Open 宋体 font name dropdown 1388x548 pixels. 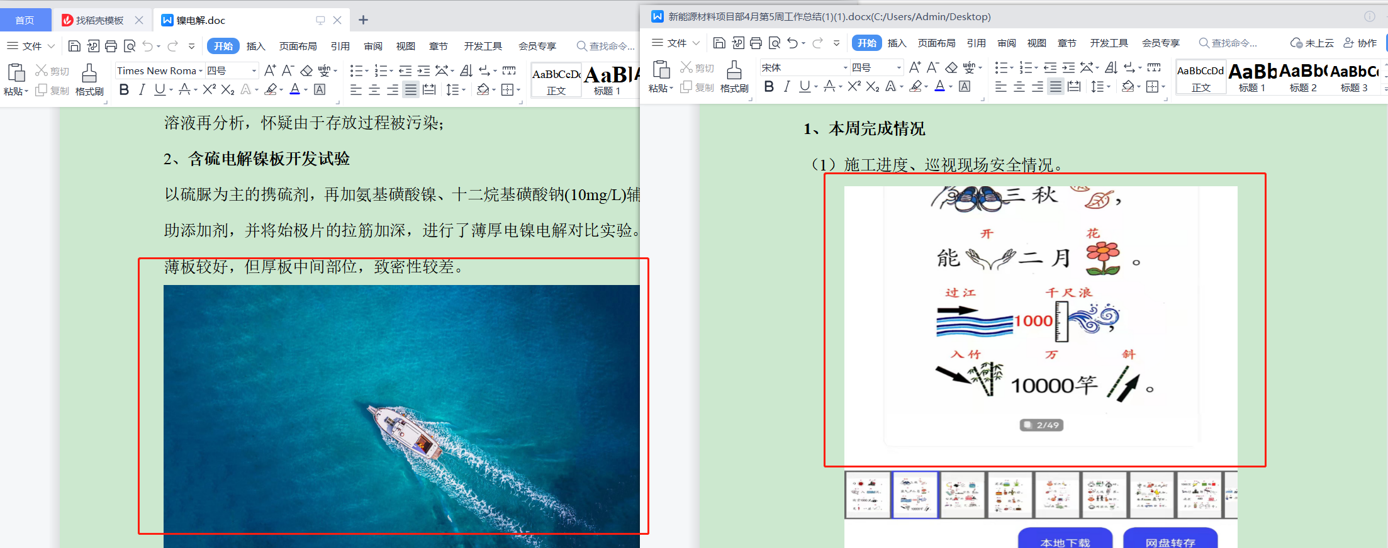click(845, 67)
